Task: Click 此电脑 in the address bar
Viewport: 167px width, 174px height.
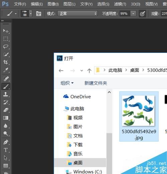Action: click(x=115, y=70)
